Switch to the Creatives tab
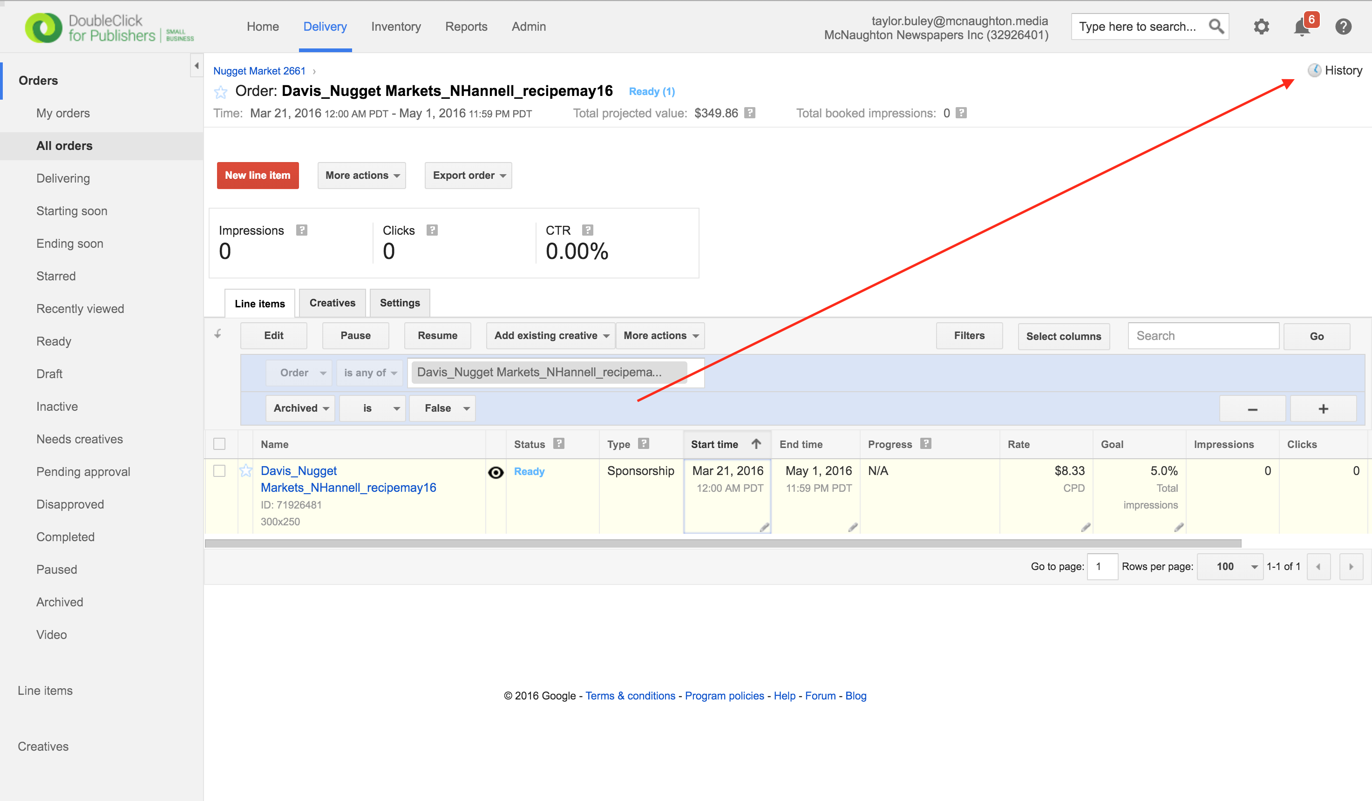The height and width of the screenshot is (801, 1372). tap(332, 303)
